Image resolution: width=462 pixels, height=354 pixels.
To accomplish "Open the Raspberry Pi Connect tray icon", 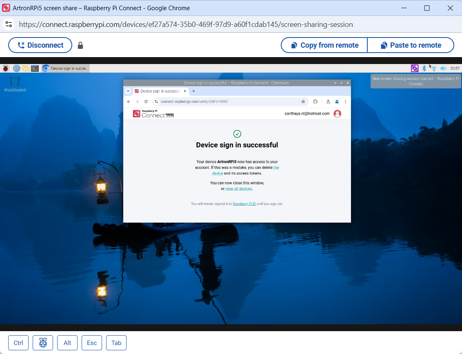I will [x=415, y=69].
